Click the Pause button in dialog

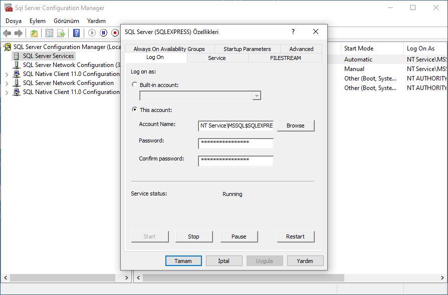pos(239,236)
